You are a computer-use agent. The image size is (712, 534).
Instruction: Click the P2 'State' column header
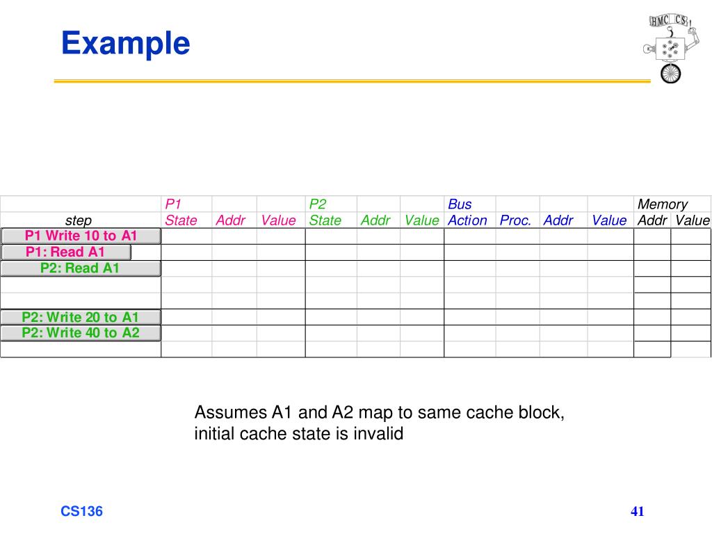(325, 220)
